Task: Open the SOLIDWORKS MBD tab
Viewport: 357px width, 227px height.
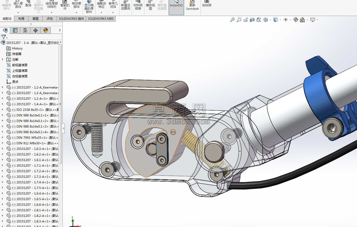Action: tap(101, 19)
